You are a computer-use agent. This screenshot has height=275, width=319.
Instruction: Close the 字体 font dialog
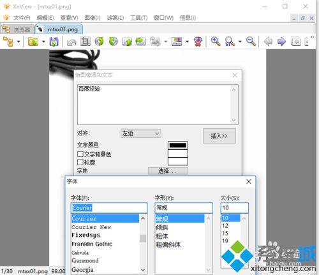(249, 181)
